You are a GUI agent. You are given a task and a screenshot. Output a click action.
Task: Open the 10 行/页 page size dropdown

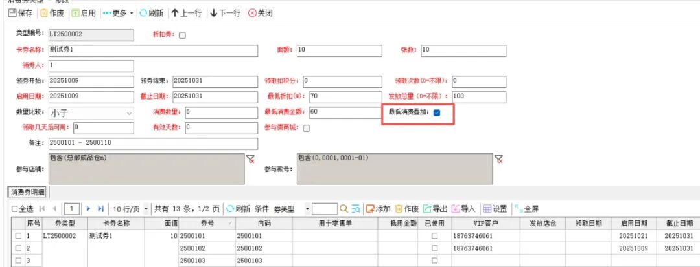[130, 209]
